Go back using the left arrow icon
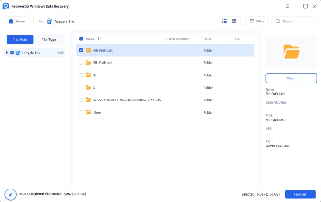The image size is (321, 202). [x=41, y=21]
